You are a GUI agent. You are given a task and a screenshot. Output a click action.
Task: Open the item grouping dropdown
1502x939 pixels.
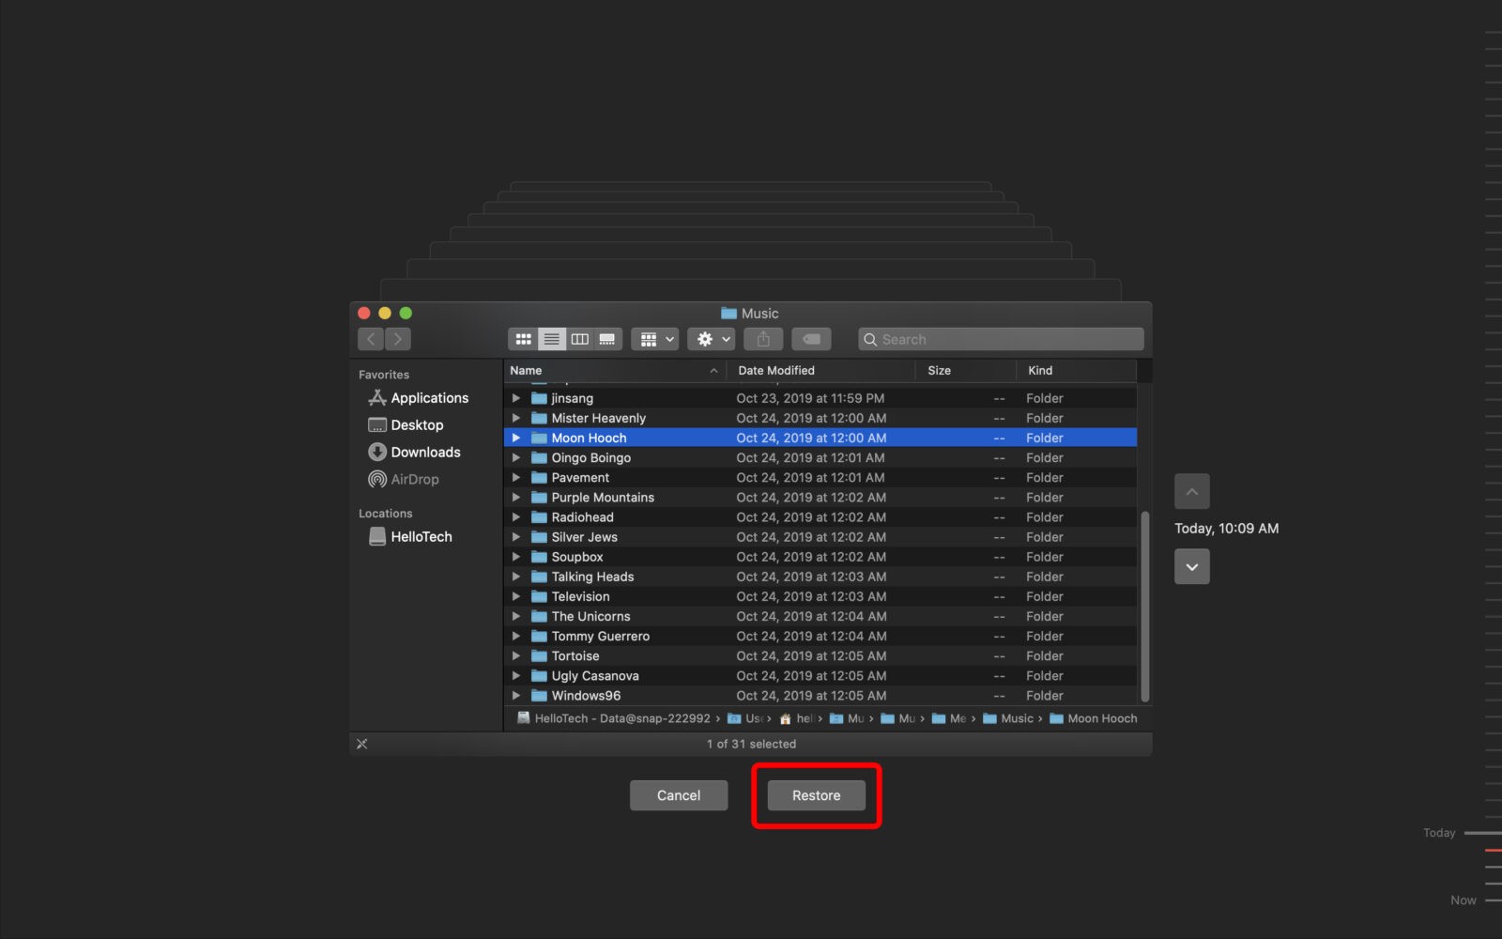pos(654,339)
